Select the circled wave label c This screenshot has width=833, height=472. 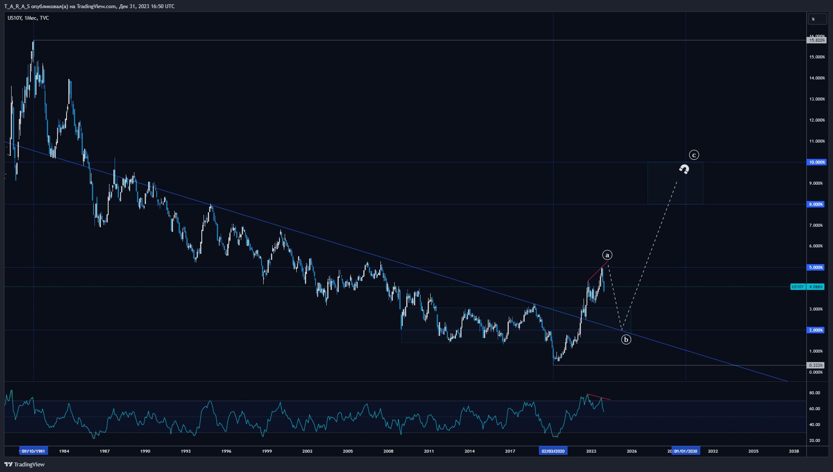pos(694,155)
